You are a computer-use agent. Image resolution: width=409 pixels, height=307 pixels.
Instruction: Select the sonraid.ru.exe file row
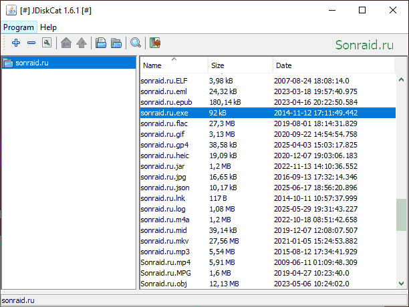click(x=268, y=113)
